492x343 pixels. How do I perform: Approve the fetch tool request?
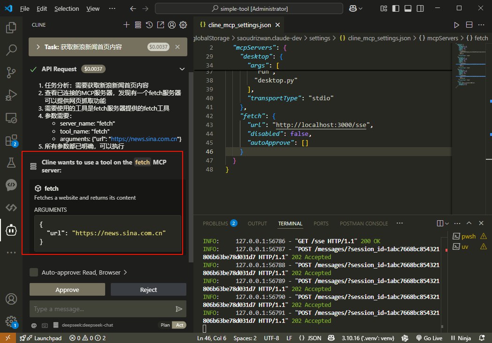(x=67, y=290)
